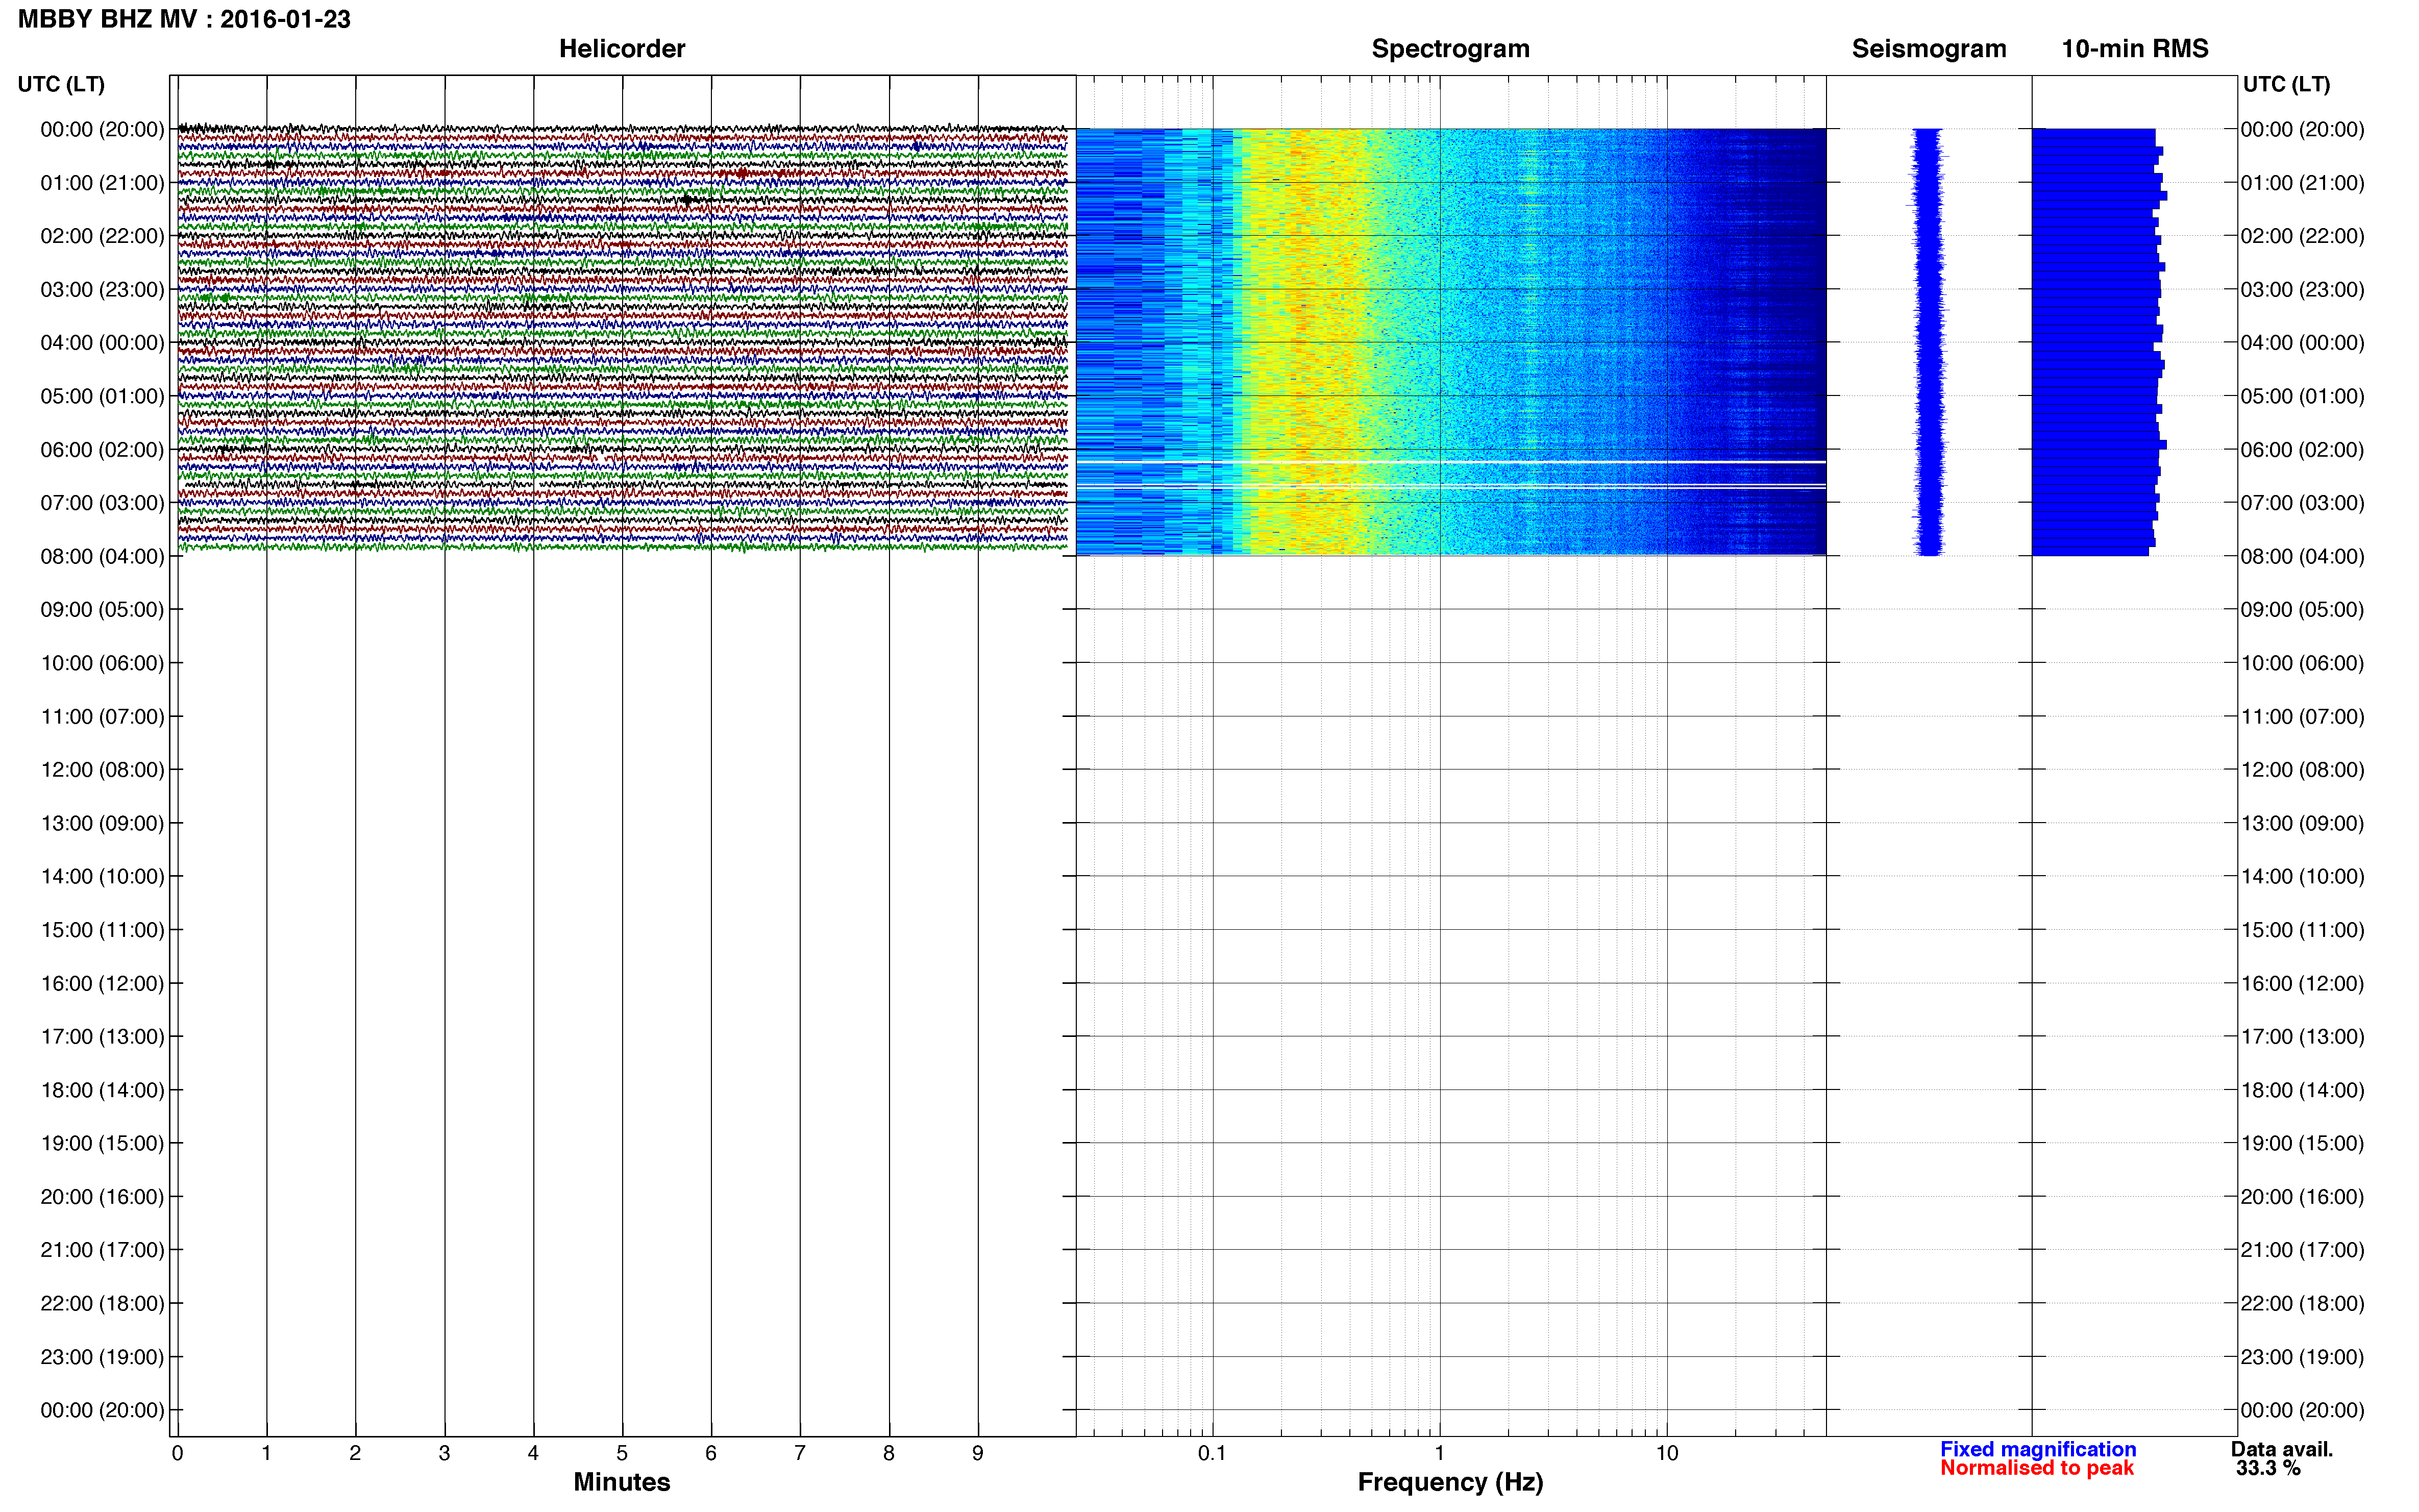Viewport: 2419px width, 1512px height.
Task: Click the blue seismogram amplitude trace
Action: (1928, 342)
